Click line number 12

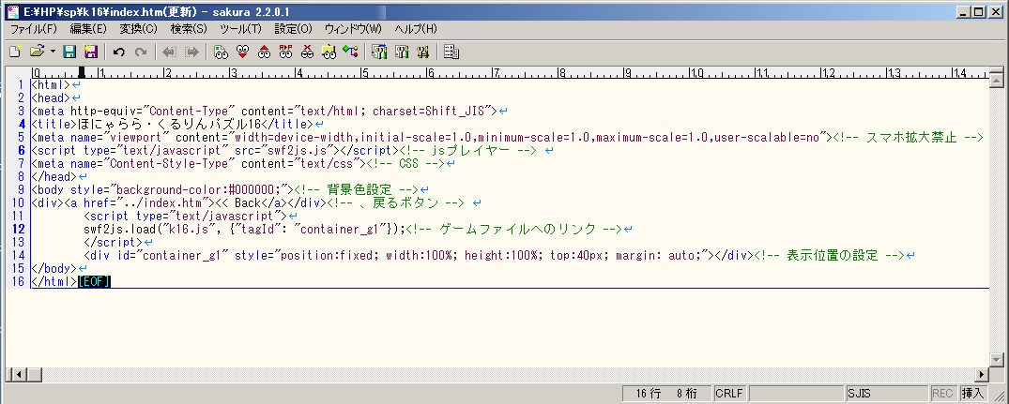coord(18,229)
